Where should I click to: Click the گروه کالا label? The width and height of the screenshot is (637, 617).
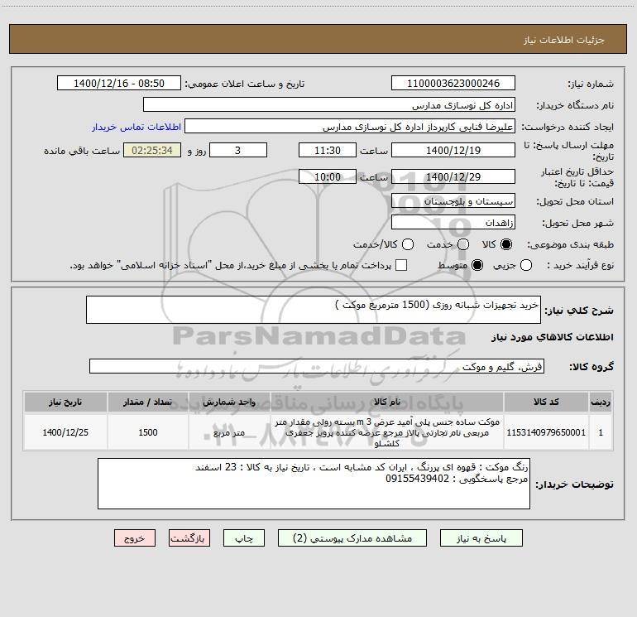[x=591, y=366]
